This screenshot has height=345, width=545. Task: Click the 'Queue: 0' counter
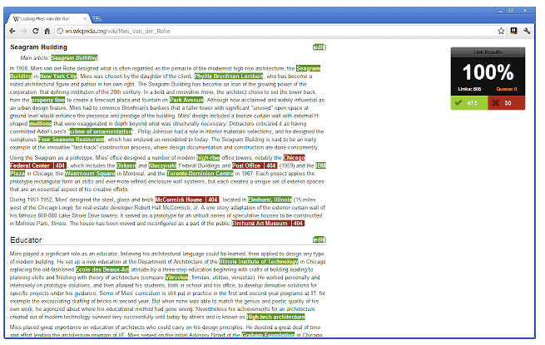click(x=507, y=89)
